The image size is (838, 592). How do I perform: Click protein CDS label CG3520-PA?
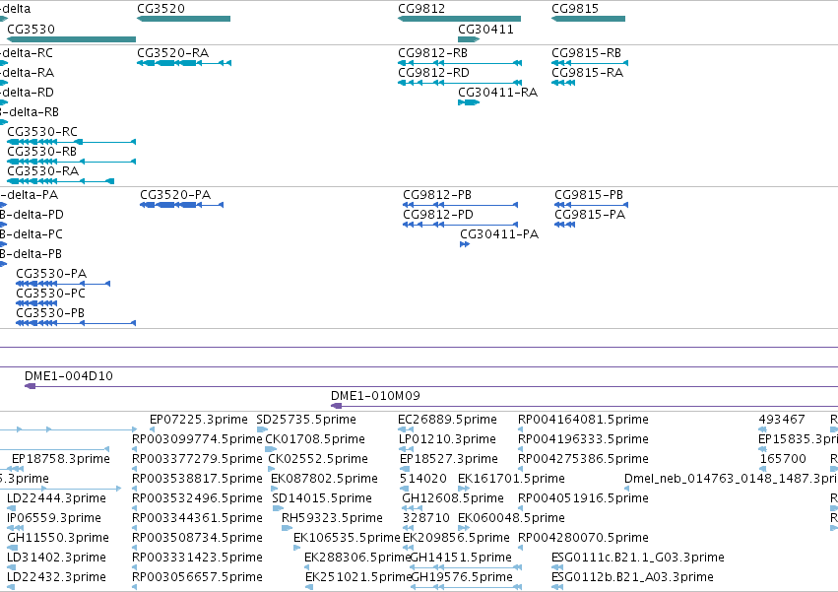175,195
